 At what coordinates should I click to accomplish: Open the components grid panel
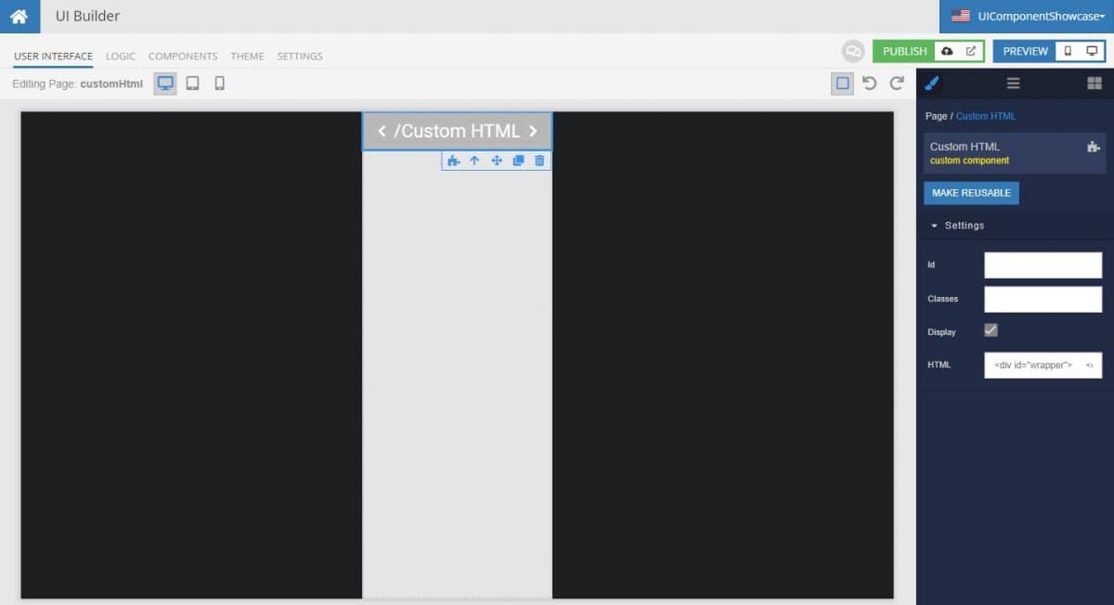point(1095,84)
